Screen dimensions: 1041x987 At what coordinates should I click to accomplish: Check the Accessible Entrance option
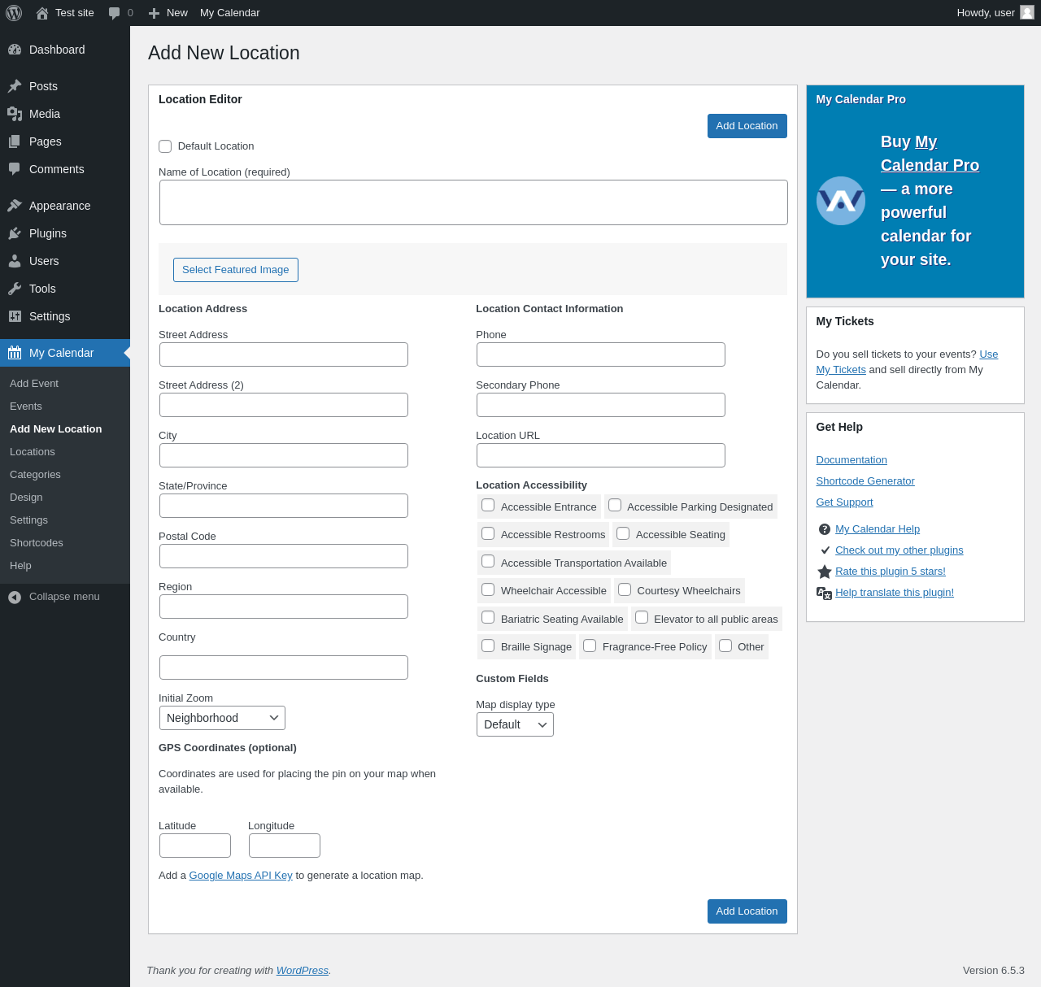(488, 505)
